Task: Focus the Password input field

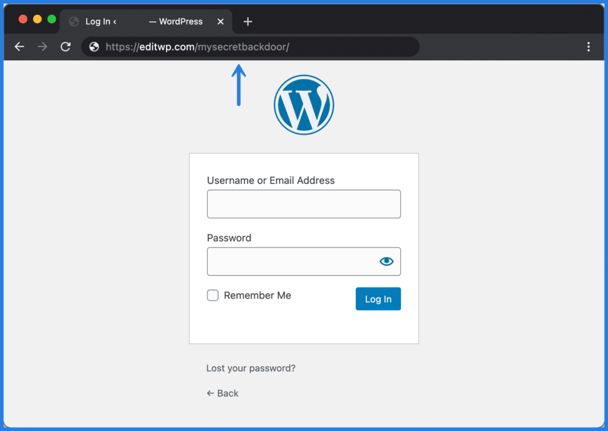Action: click(x=304, y=262)
